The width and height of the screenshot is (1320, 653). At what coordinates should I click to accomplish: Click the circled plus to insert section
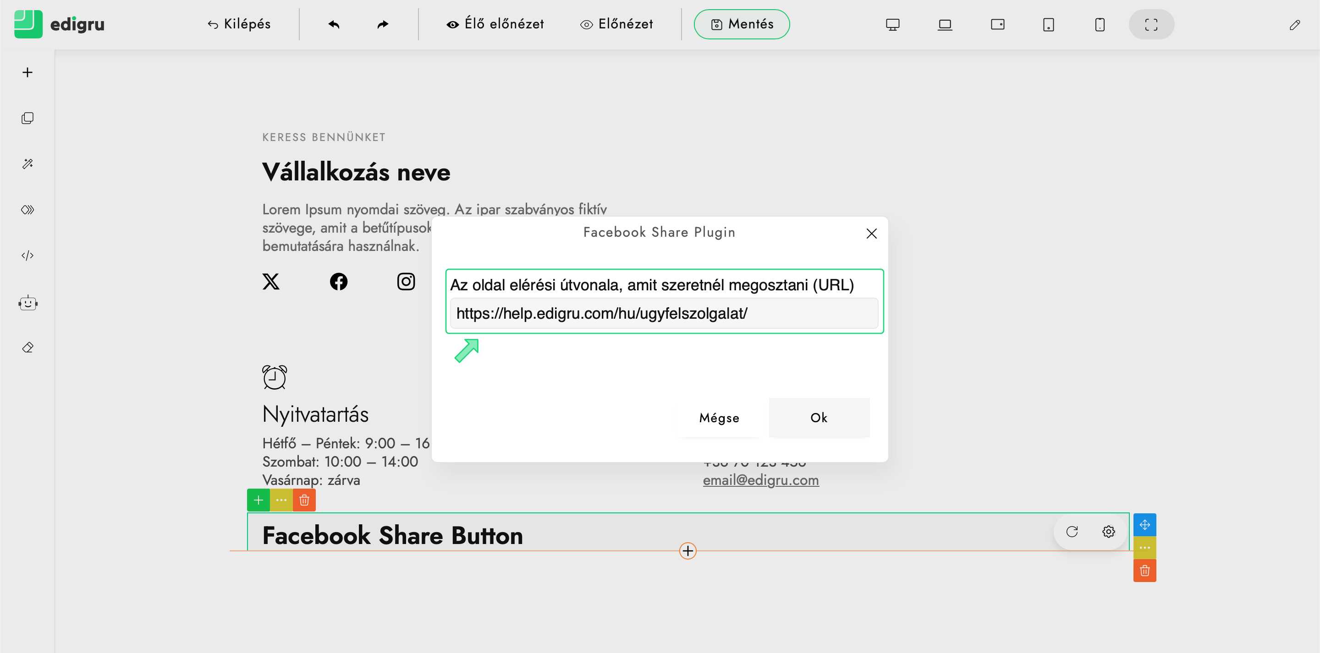click(687, 551)
